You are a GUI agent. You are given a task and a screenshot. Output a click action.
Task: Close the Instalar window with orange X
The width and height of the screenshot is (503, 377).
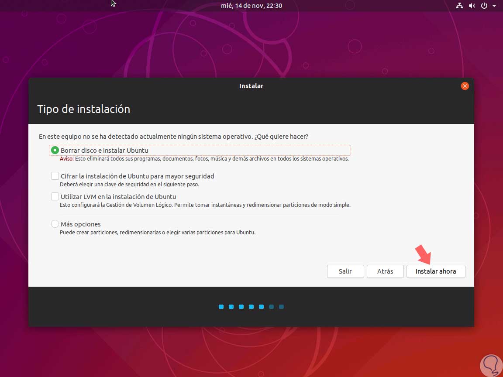465,86
